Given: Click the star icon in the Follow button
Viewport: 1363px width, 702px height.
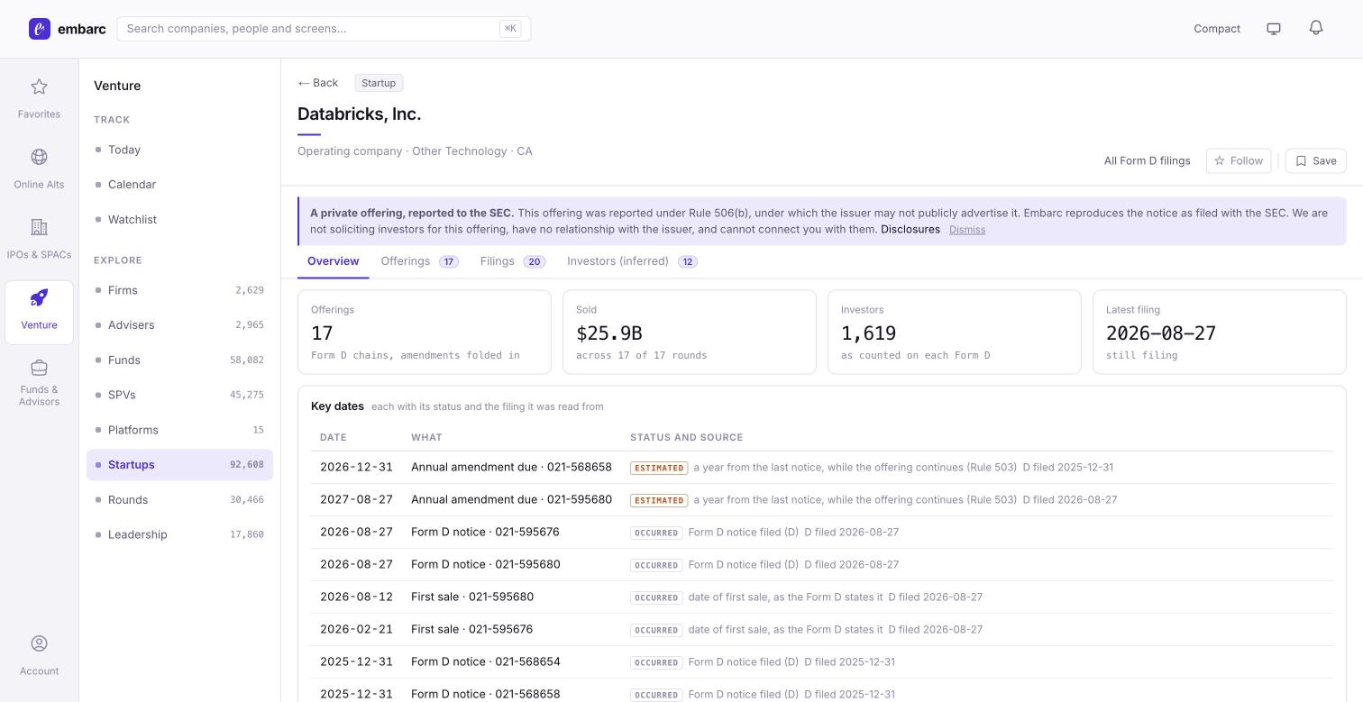Looking at the screenshot, I should tap(1220, 161).
